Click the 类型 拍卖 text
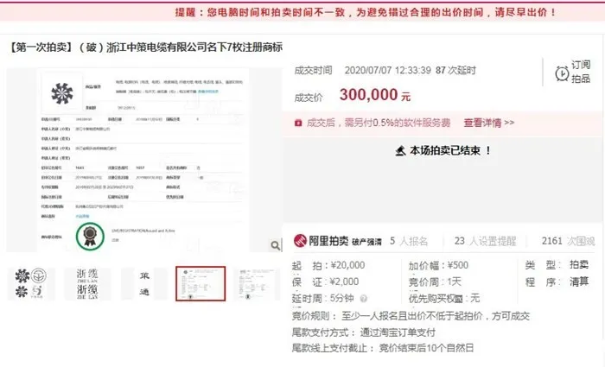 pos(557,265)
